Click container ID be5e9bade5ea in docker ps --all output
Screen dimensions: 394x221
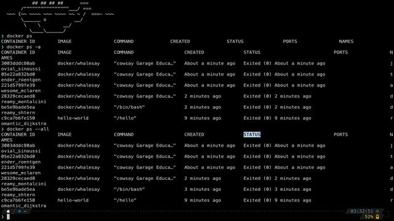pyautogui.click(x=18, y=190)
